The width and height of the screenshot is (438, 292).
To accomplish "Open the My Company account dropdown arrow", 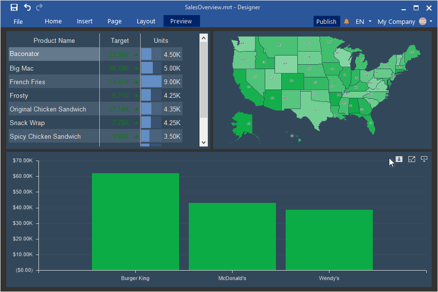I will pyautogui.click(x=431, y=21).
